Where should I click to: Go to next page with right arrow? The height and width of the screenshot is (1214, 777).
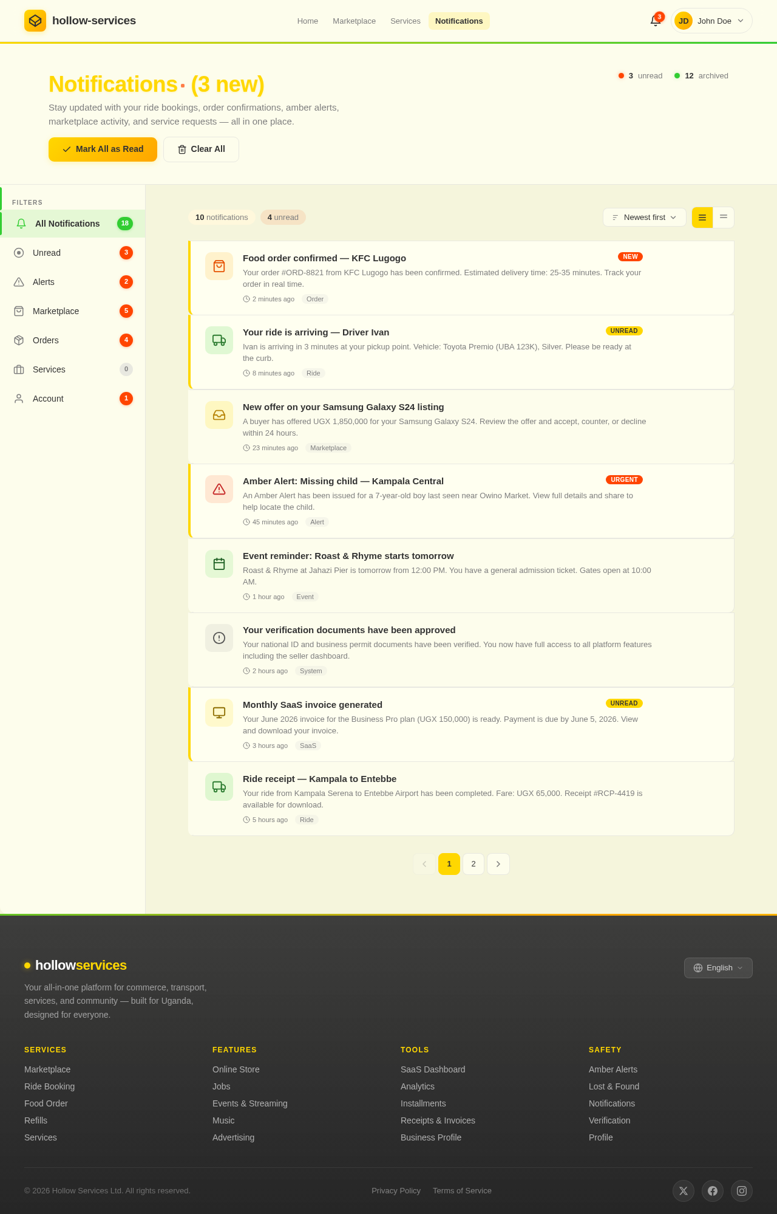(x=498, y=864)
